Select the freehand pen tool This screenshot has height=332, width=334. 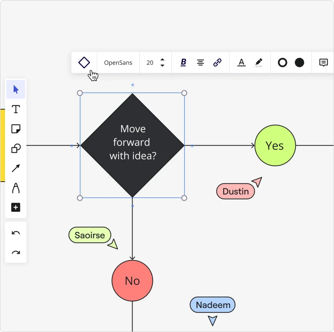click(x=16, y=188)
